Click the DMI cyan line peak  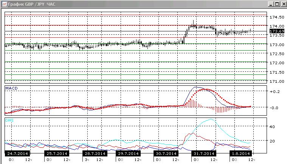point(211,119)
